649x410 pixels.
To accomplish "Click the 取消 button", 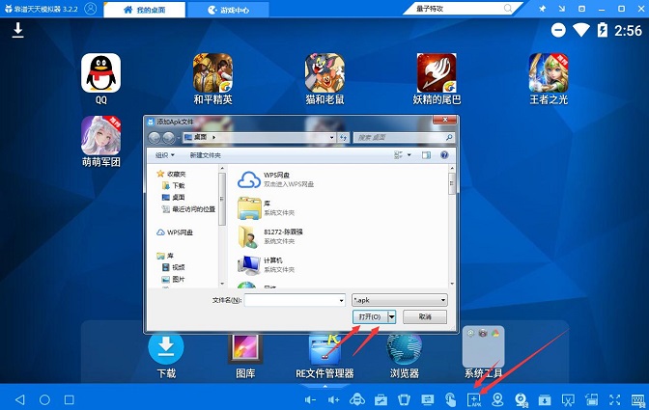I will [425, 317].
